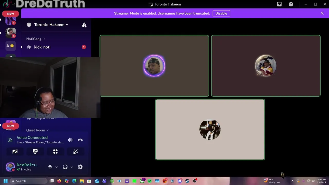Toggle noise suppression waveform icon
The width and height of the screenshot is (329, 185).
pos(71,140)
